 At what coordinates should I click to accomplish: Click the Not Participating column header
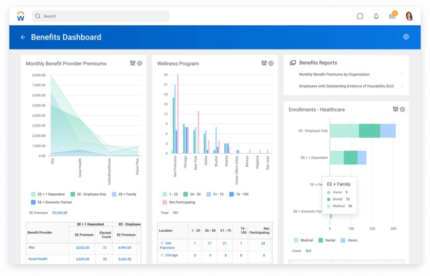[259, 230]
